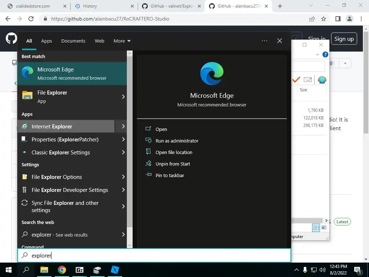This screenshot has width=369, height=277.
Task: Open a new Chrome tab
Action: coord(280,6)
